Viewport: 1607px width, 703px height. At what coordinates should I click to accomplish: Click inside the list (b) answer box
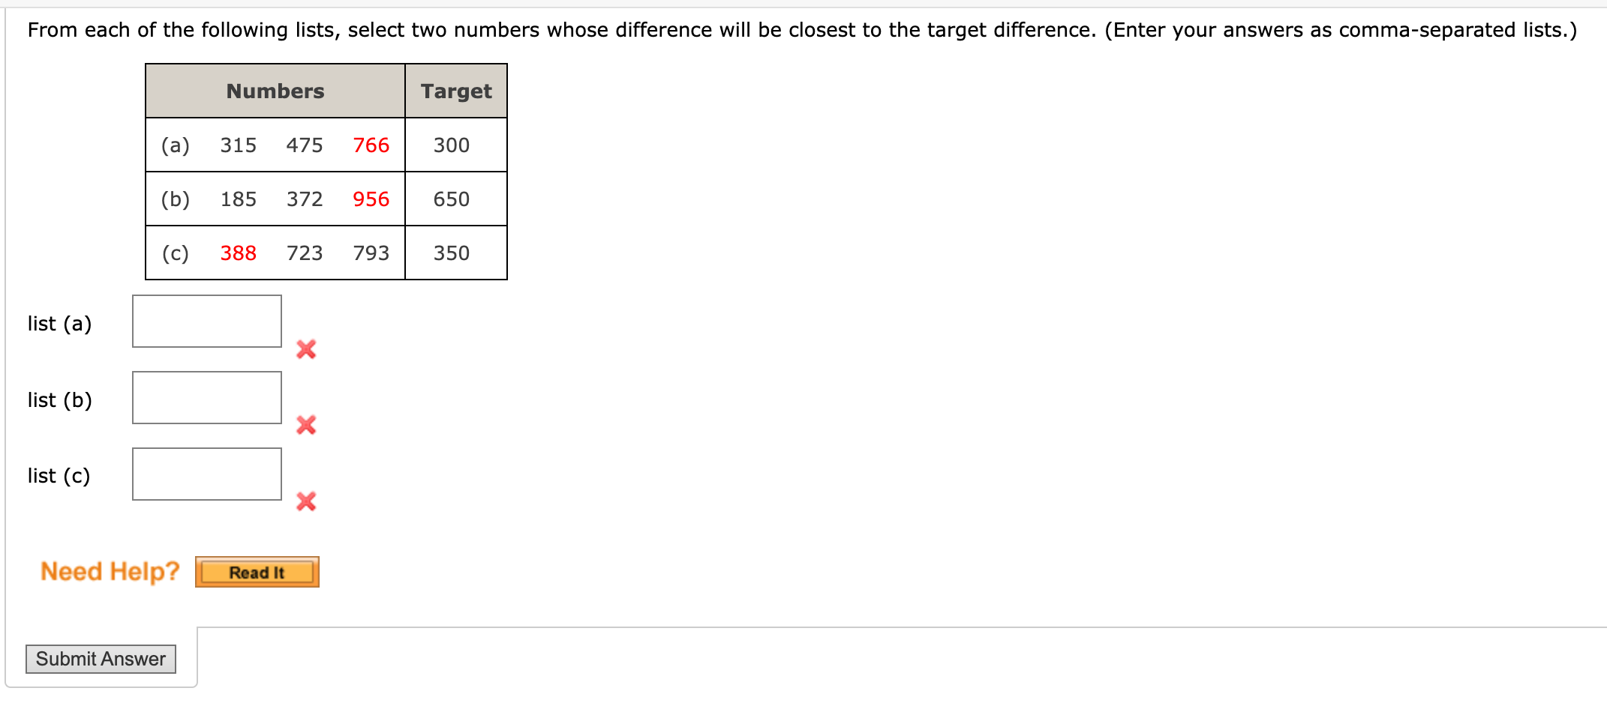(206, 397)
